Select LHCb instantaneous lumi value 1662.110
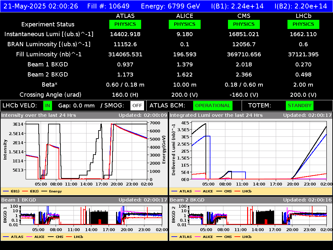This screenshot has width=333, height=250. click(303, 34)
